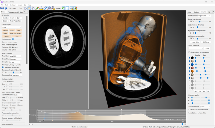This screenshot has height=128, width=215.
Task: Open the Colour mapping dropdown
Action: 196,48
